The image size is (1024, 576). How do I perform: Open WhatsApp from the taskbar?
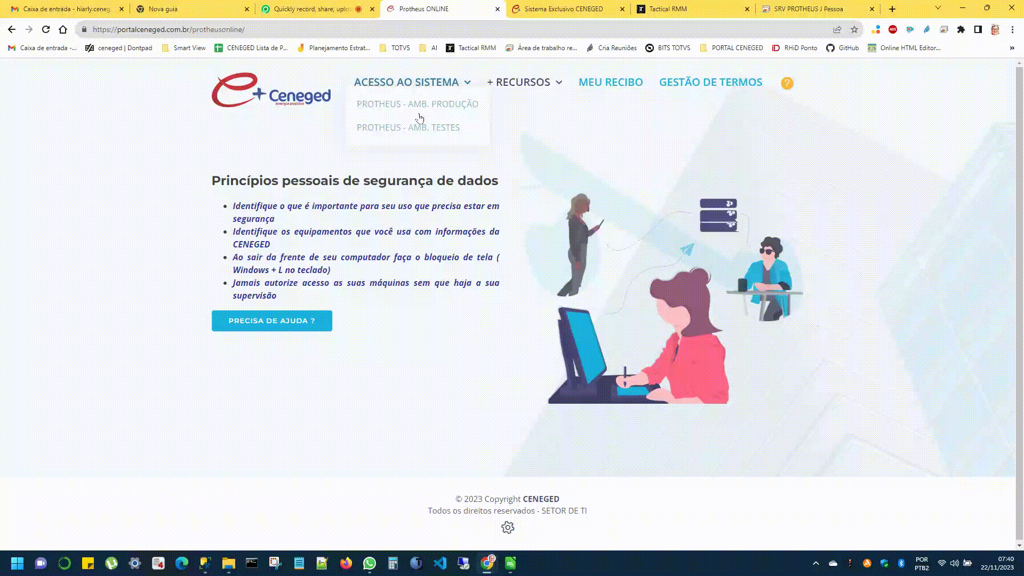click(x=369, y=563)
